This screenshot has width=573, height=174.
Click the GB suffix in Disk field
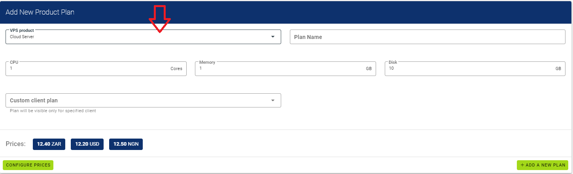coord(558,68)
